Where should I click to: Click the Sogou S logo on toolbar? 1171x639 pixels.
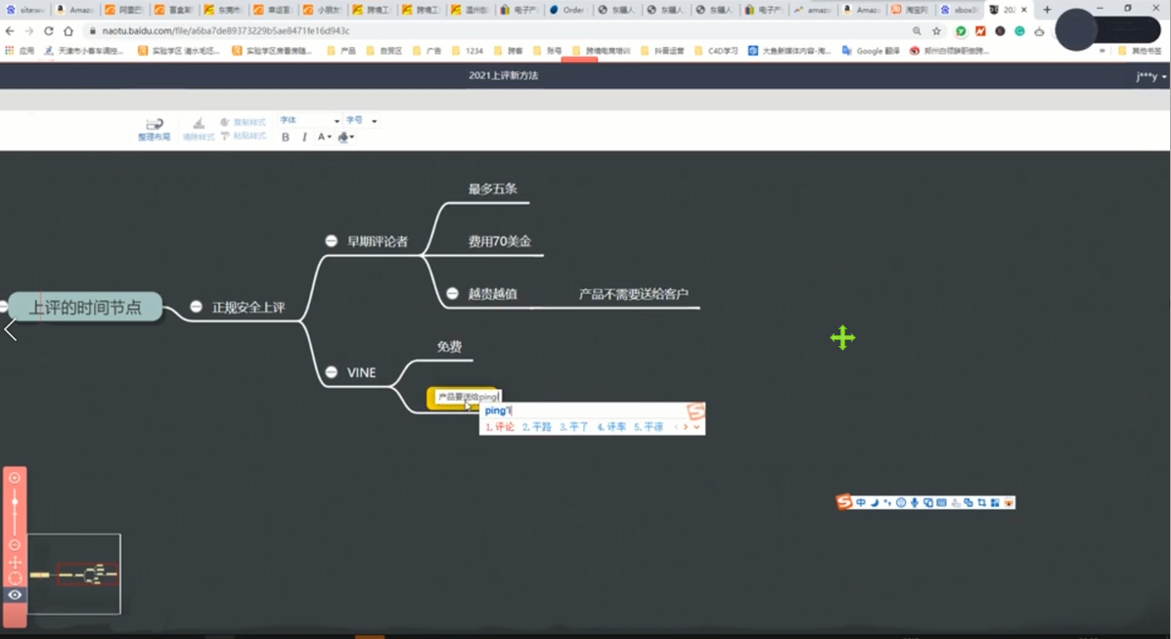point(844,502)
